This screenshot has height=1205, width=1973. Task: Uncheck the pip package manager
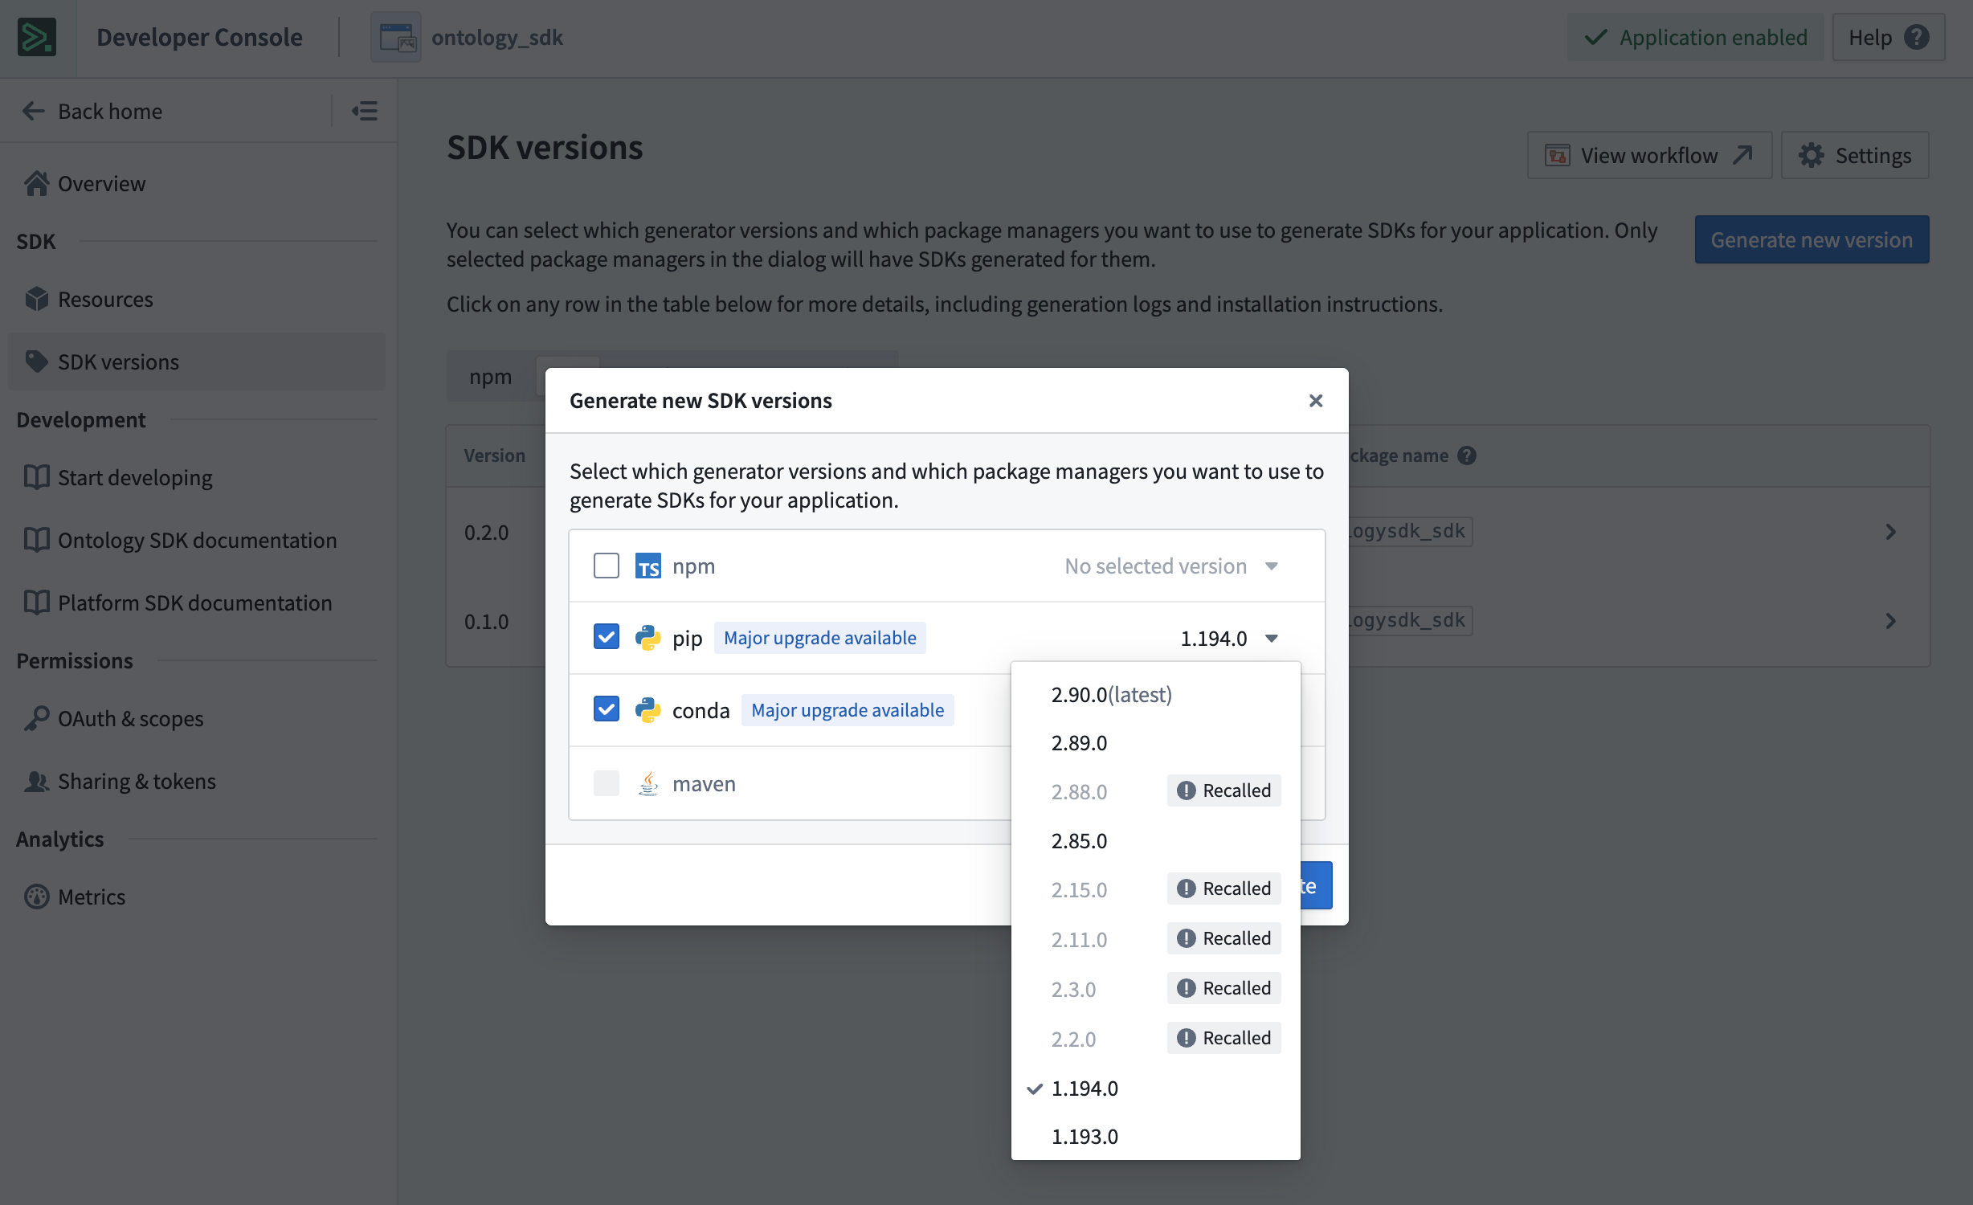pyautogui.click(x=607, y=636)
